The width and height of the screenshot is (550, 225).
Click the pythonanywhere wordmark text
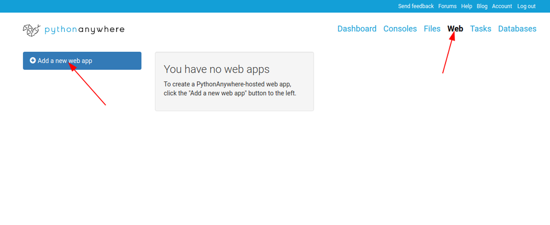click(x=85, y=30)
